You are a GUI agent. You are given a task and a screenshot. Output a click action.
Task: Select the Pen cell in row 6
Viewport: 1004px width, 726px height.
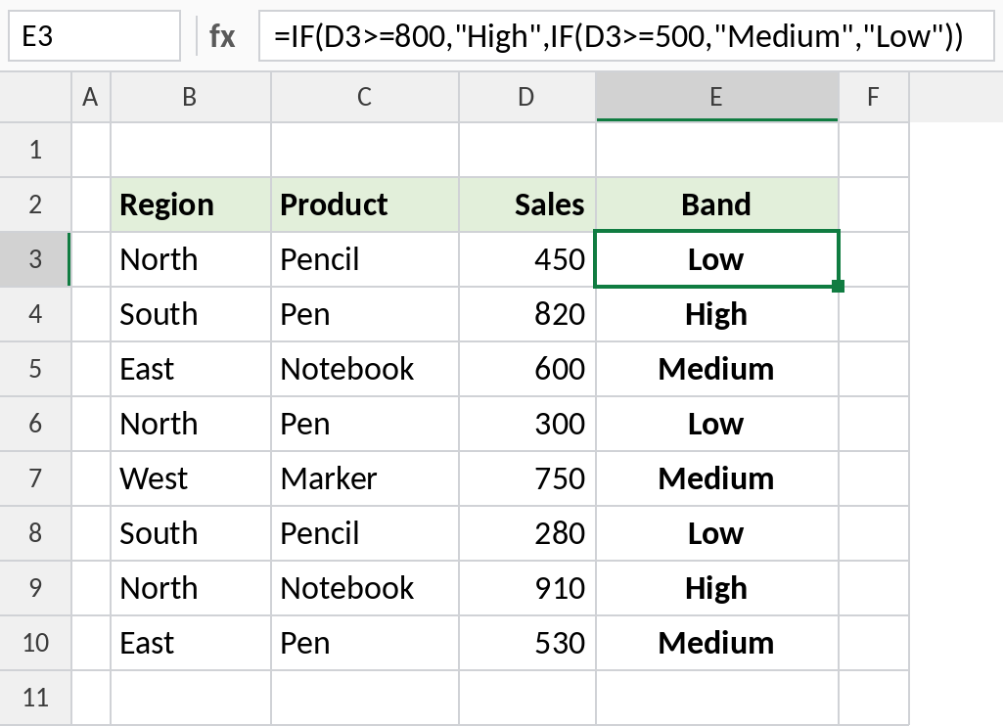[x=365, y=424]
